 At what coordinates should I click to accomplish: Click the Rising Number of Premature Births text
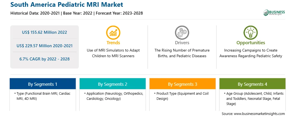tap(182, 53)
